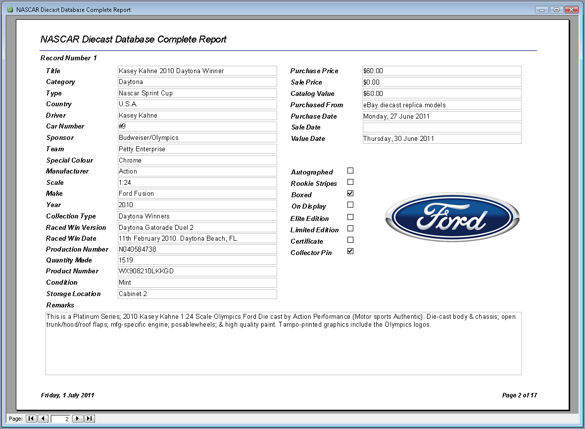585x429 pixels.
Task: Click Purchased From 'eBay.diecast.replica.models'
Action: point(442,105)
